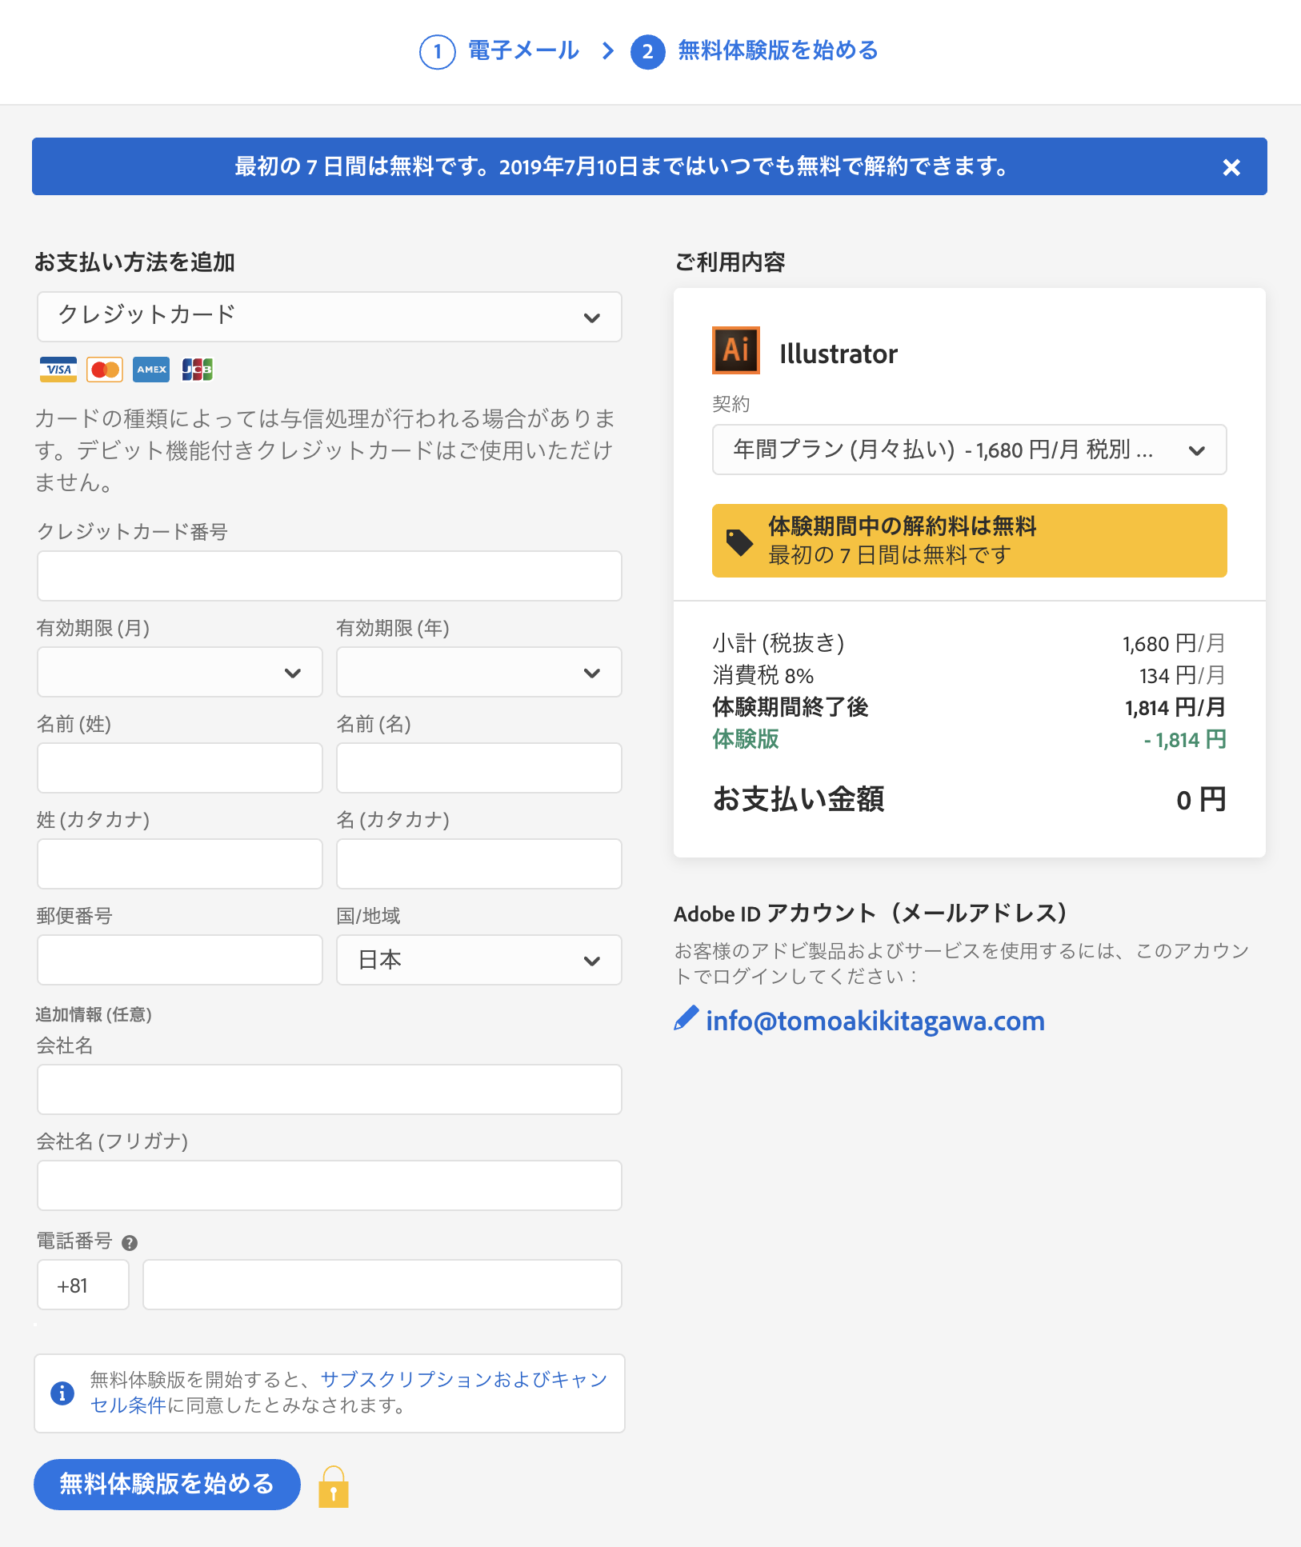Image resolution: width=1301 pixels, height=1547 pixels.
Task: Click the Mastercard icon
Action: [105, 370]
